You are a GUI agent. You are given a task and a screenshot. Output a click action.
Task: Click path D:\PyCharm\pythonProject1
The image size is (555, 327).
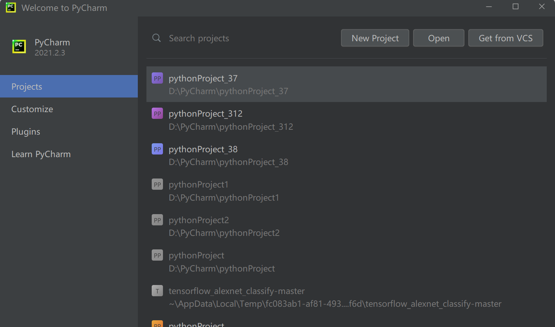click(x=224, y=198)
